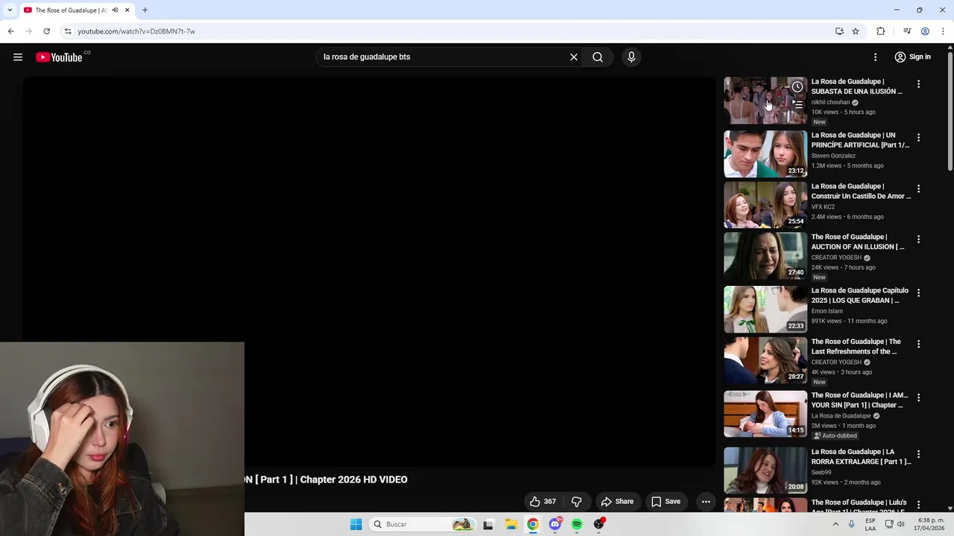Screen dimensions: 954x536
Task: Mute the tab via speaker icon
Action: 115,10
